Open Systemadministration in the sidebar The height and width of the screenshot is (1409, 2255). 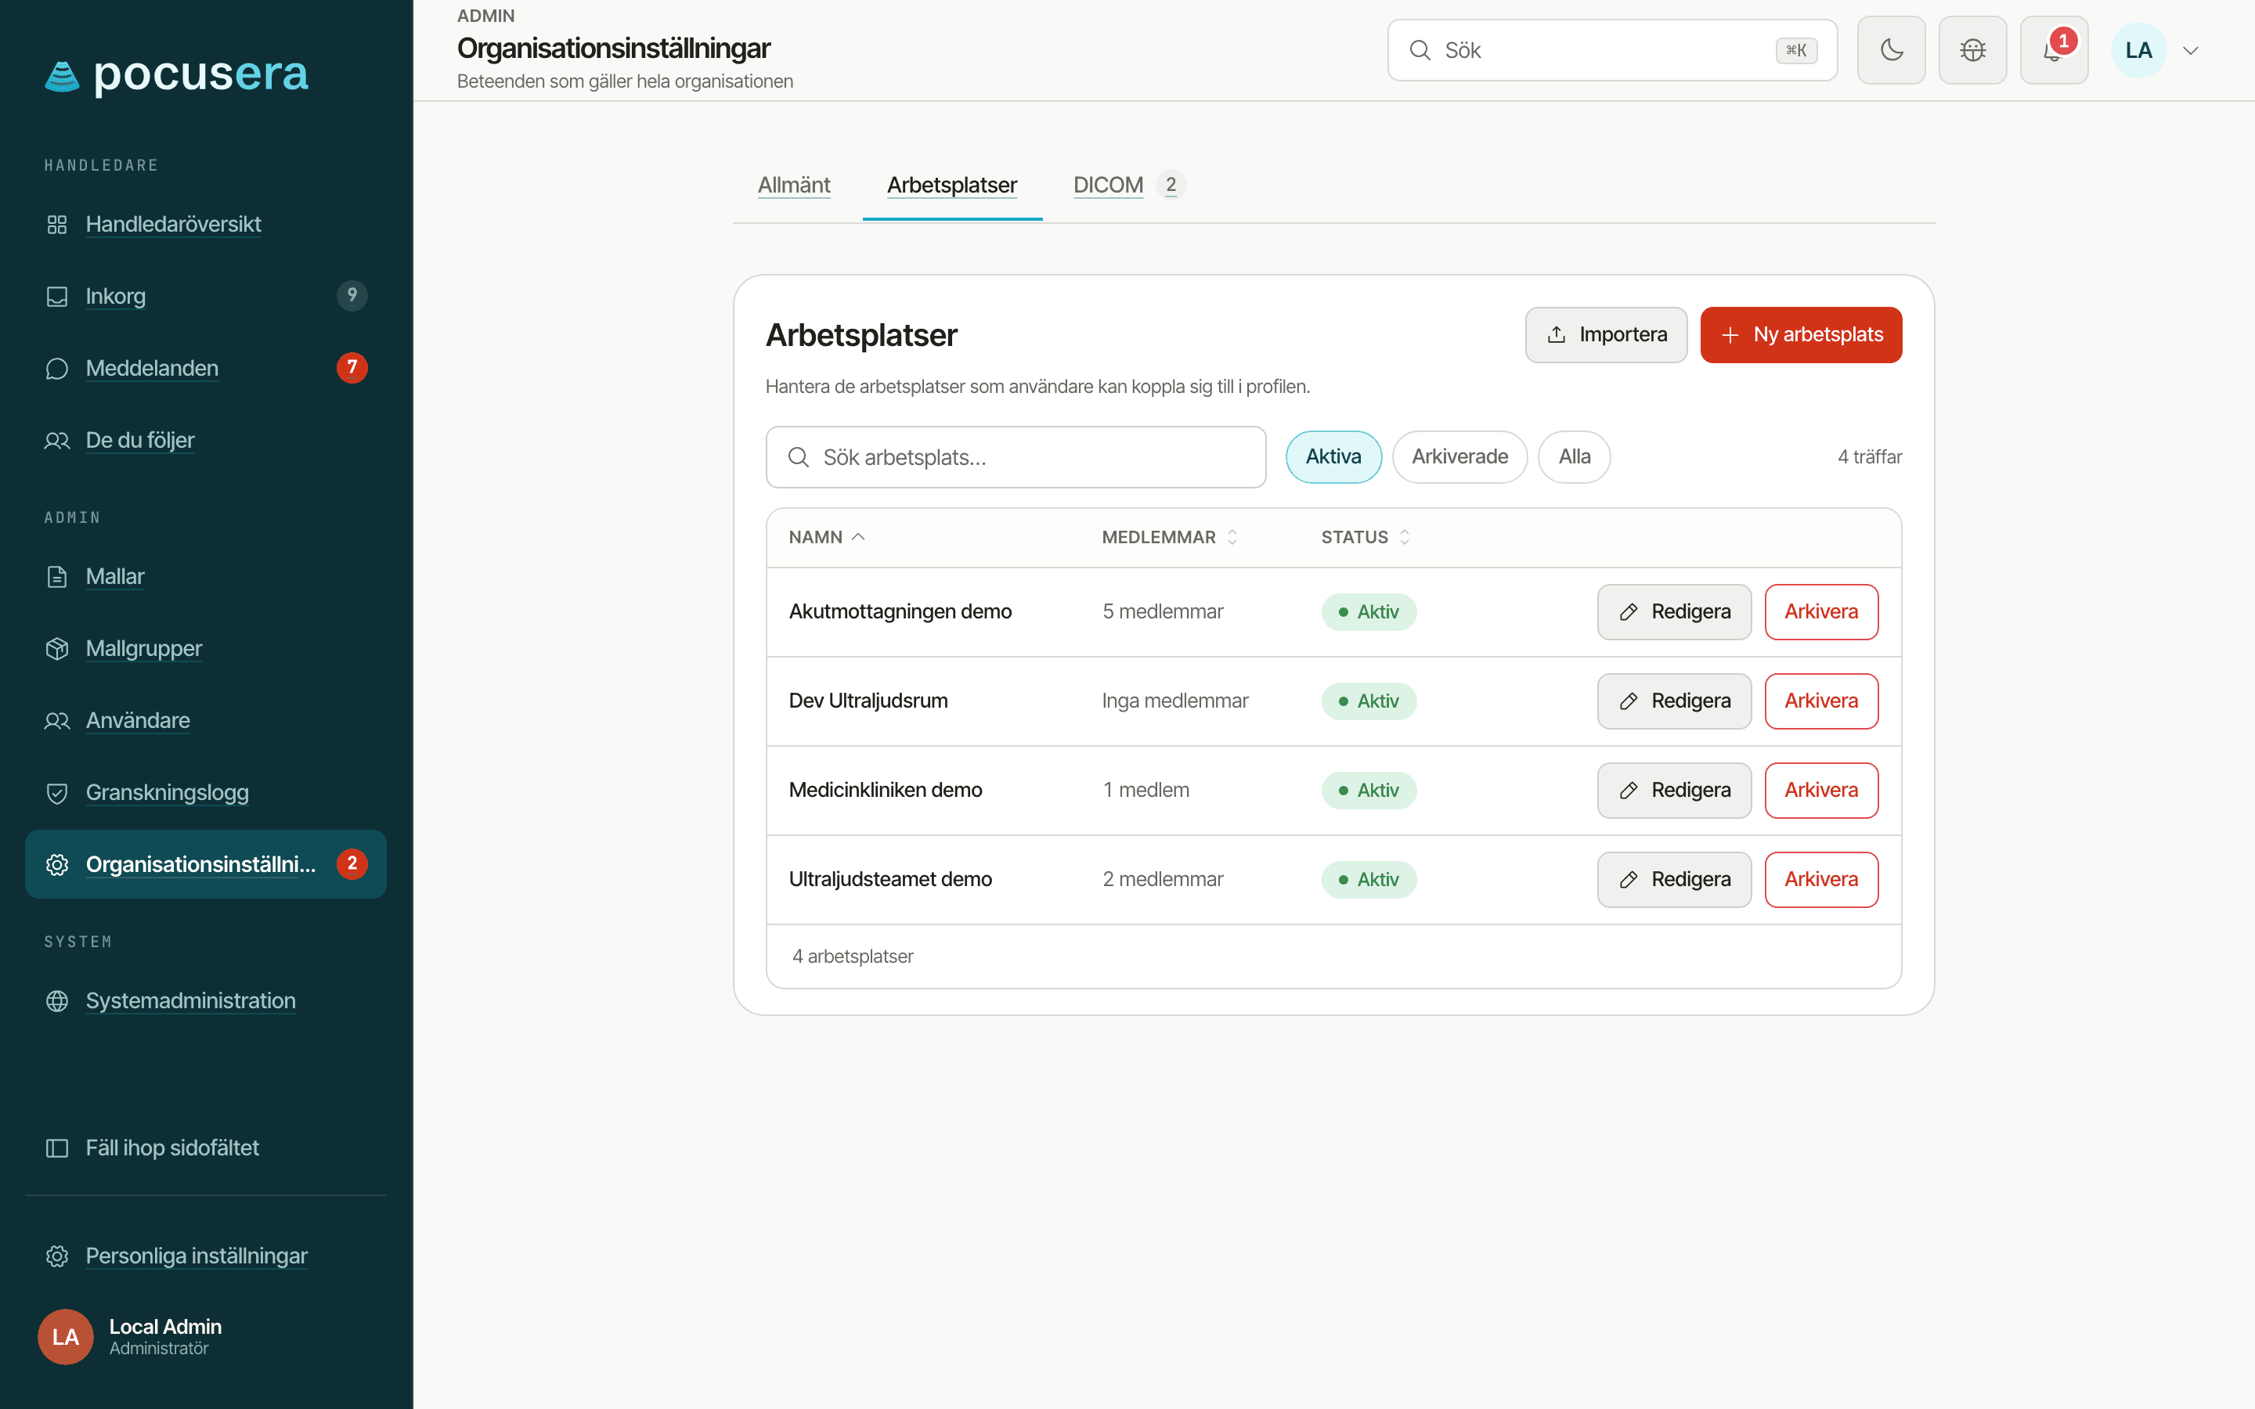tap(206, 1000)
